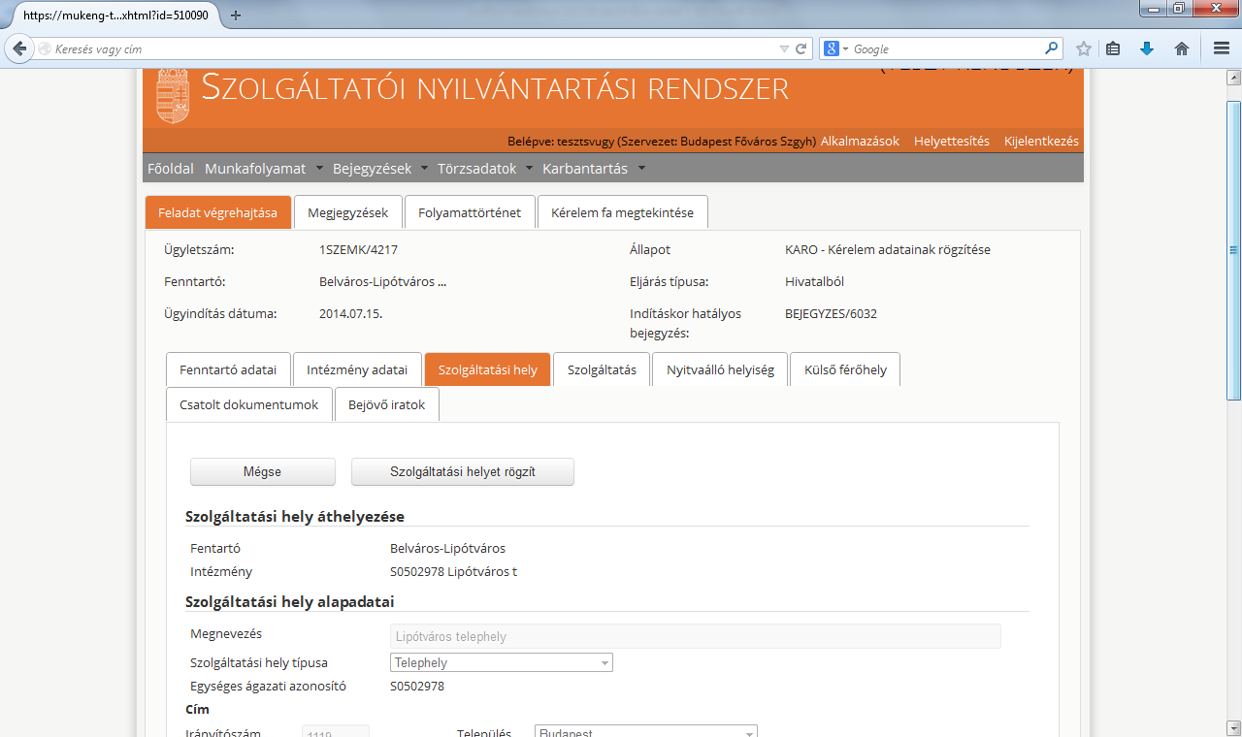Open the Külső férőhely tab
Image resolution: width=1242 pixels, height=737 pixels.
tap(845, 369)
